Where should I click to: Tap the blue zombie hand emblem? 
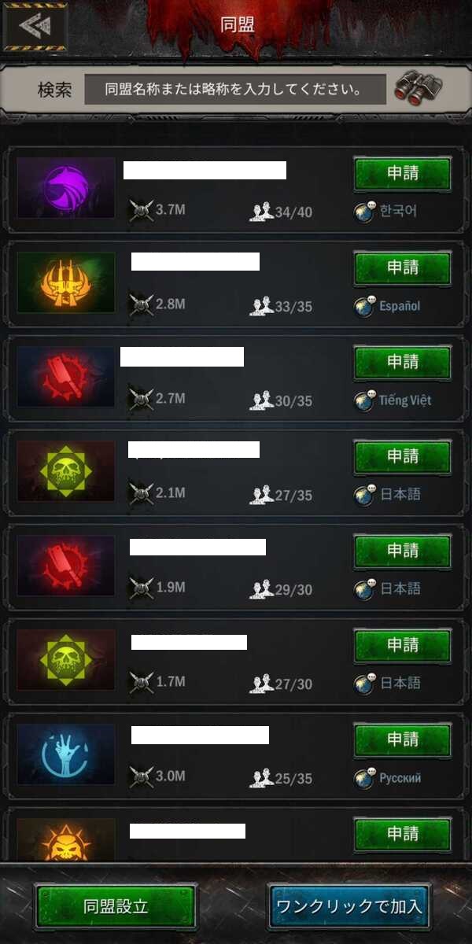coord(66,754)
